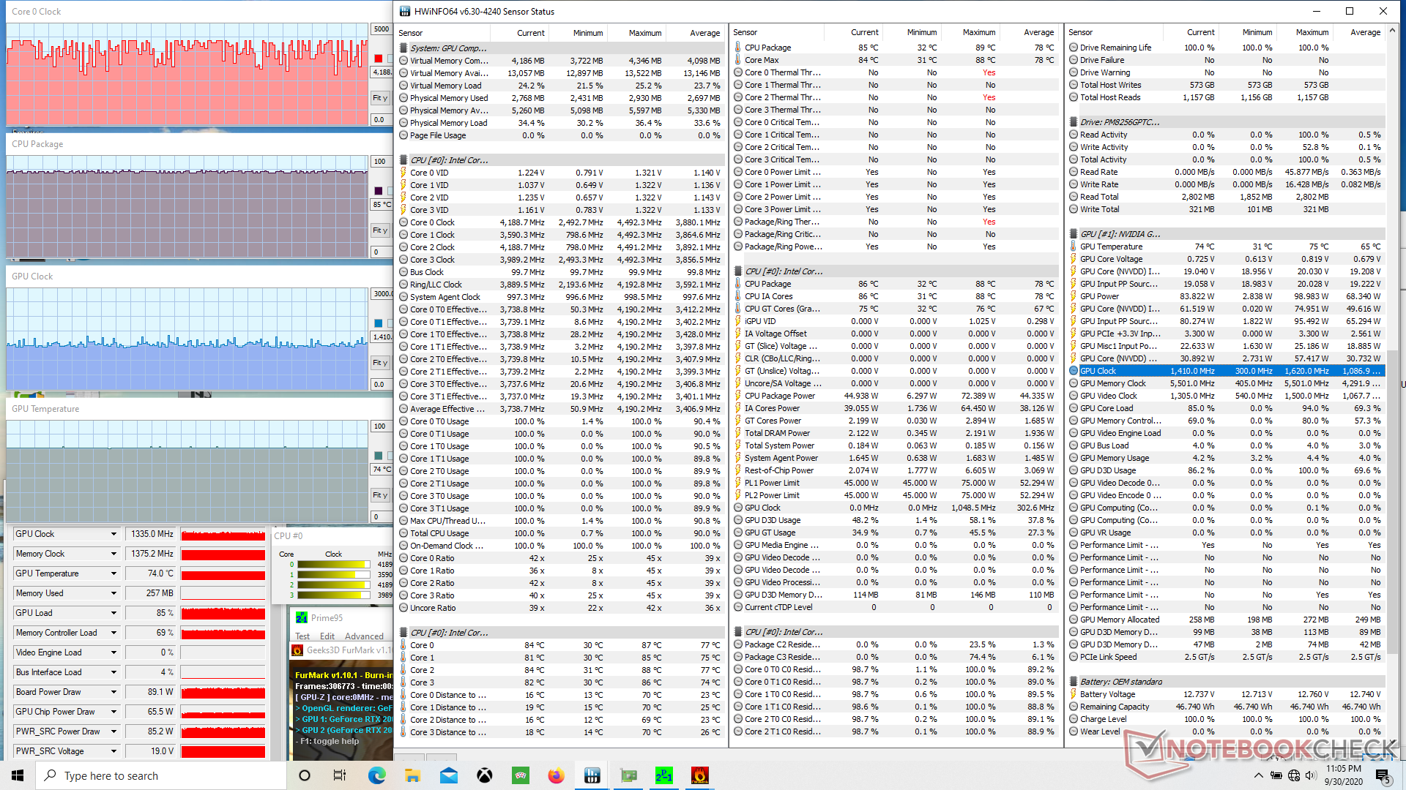Click the 3000 max field in GPU Clock graph
This screenshot has height=790, width=1406.
pos(382,294)
